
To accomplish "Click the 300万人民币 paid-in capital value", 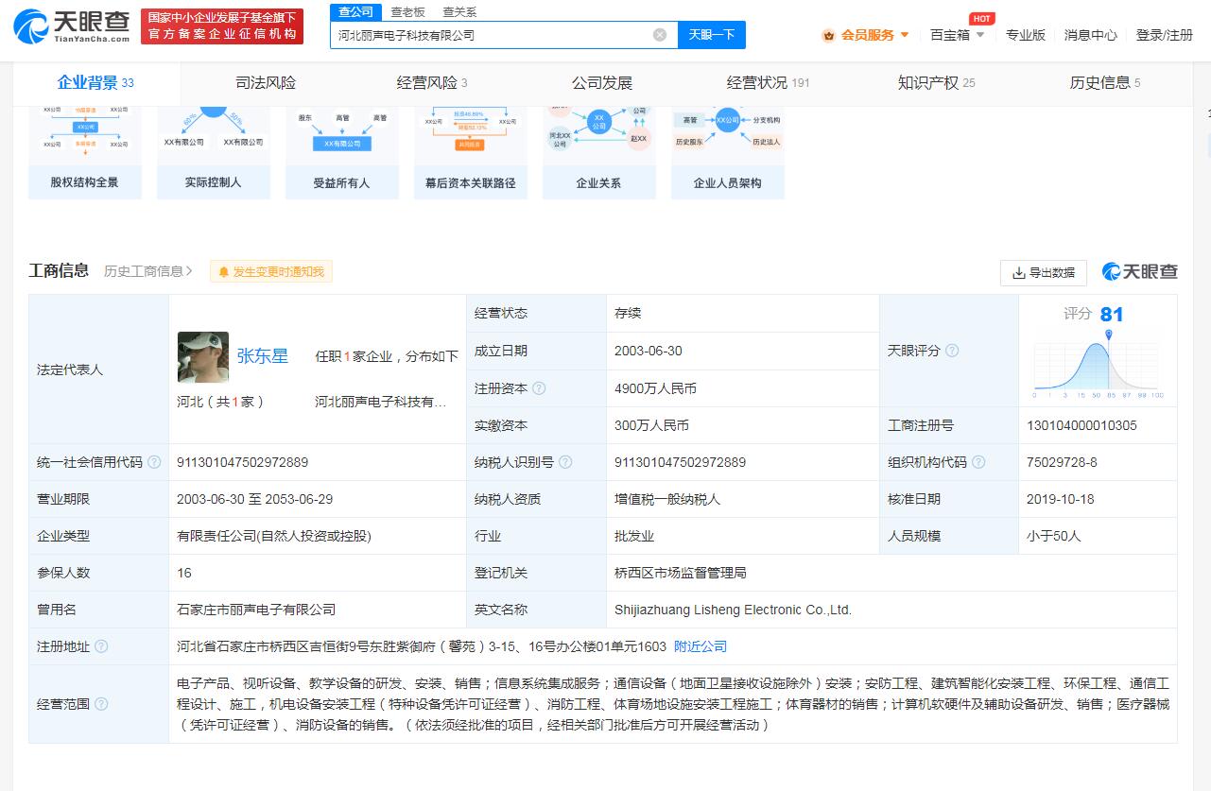I will 651,425.
